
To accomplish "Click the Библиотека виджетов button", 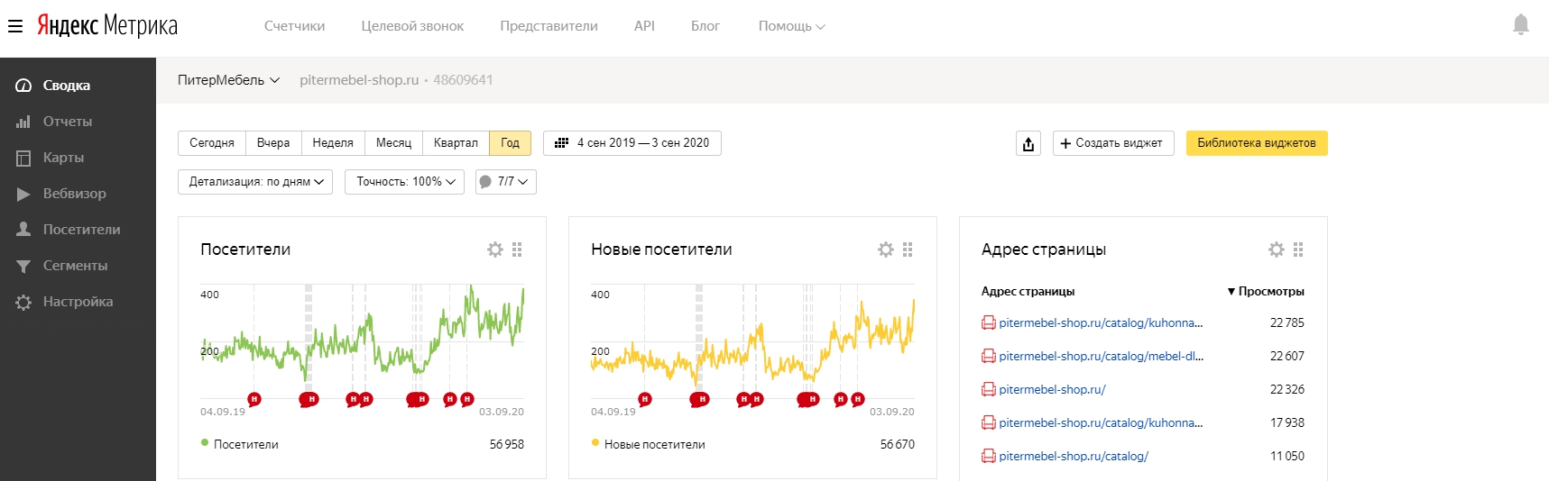I will 1257,143.
